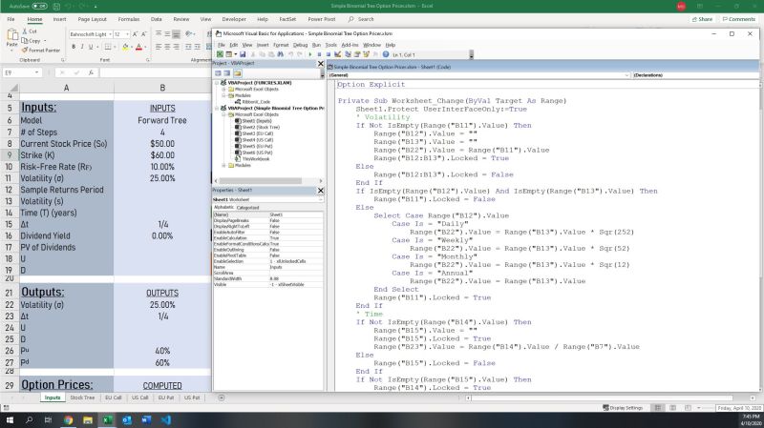The image size is (764, 428).
Task: Switch to Categorized tab in Properties pane
Action: tap(247, 207)
